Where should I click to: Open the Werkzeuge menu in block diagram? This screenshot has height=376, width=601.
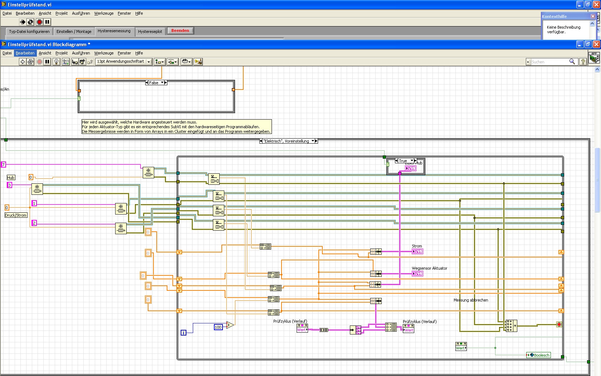104,53
